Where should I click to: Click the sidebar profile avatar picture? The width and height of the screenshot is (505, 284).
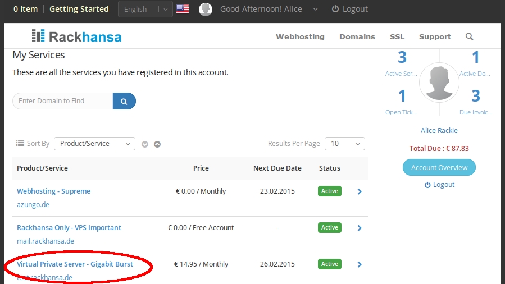[x=439, y=83]
